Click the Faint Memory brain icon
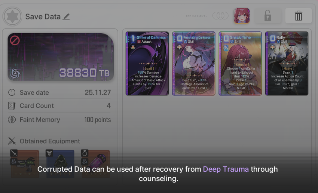This screenshot has height=193, width=318. pyautogui.click(x=12, y=120)
